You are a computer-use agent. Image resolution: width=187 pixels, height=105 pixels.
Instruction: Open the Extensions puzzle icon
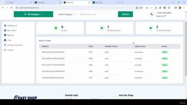(x=169, y=8)
